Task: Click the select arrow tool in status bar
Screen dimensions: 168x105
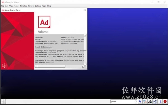Action: 140,101
